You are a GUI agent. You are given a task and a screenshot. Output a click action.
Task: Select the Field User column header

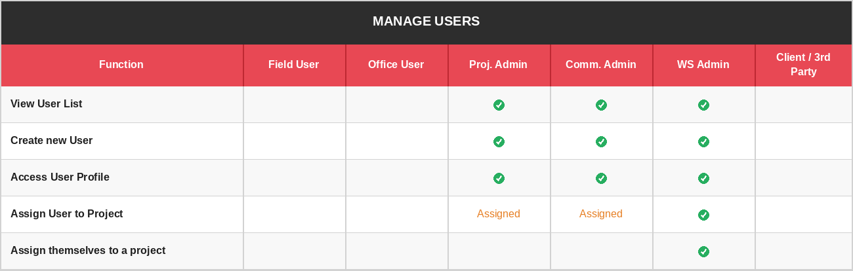pyautogui.click(x=294, y=65)
